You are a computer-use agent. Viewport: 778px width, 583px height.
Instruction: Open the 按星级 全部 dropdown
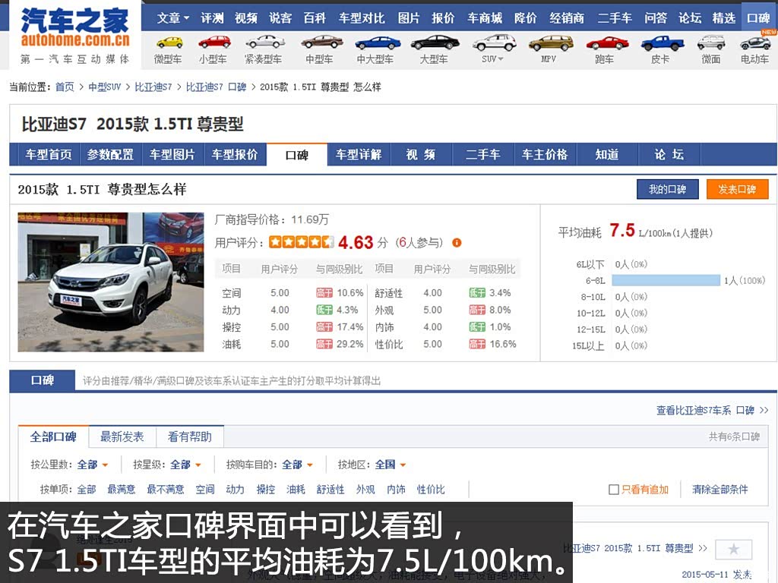(185, 465)
